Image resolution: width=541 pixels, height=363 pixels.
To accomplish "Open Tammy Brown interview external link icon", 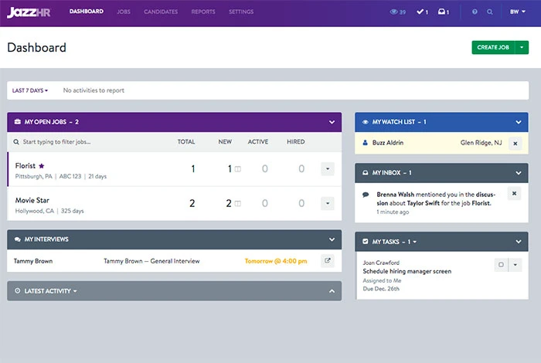I will [x=327, y=261].
